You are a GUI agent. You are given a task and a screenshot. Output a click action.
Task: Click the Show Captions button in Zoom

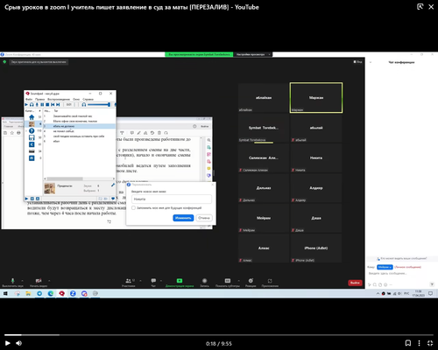pos(228,282)
